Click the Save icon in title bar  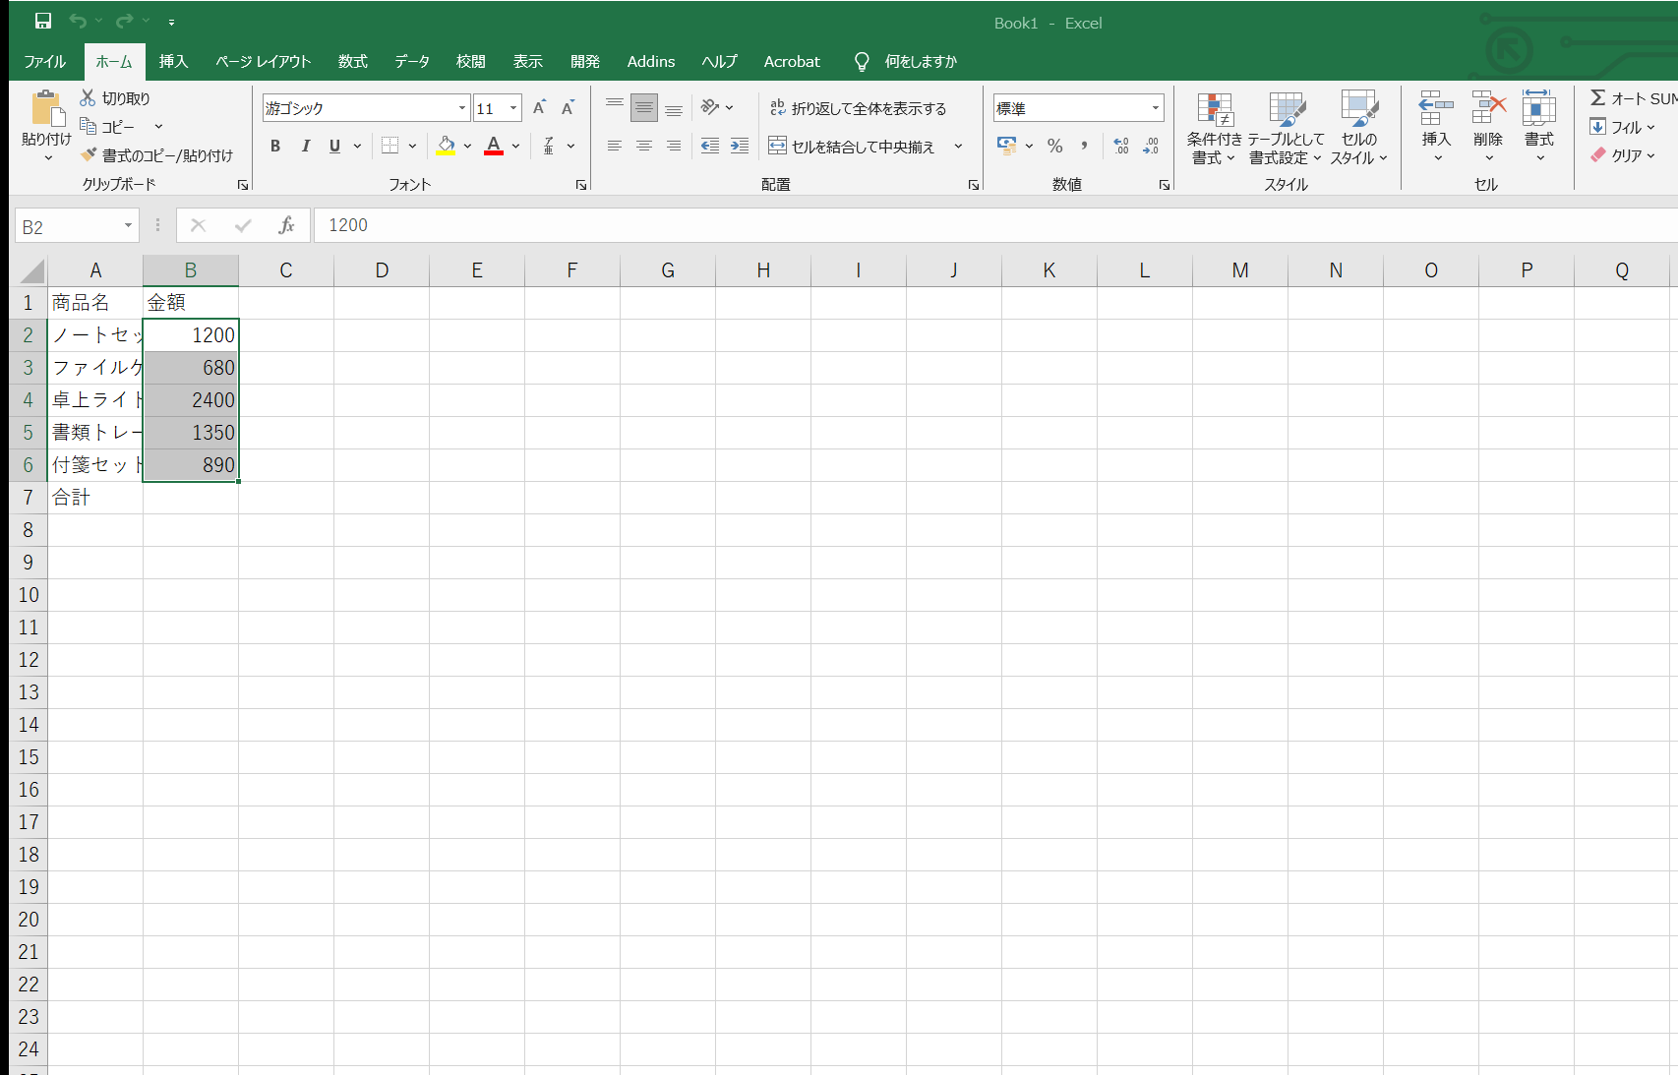click(x=43, y=21)
